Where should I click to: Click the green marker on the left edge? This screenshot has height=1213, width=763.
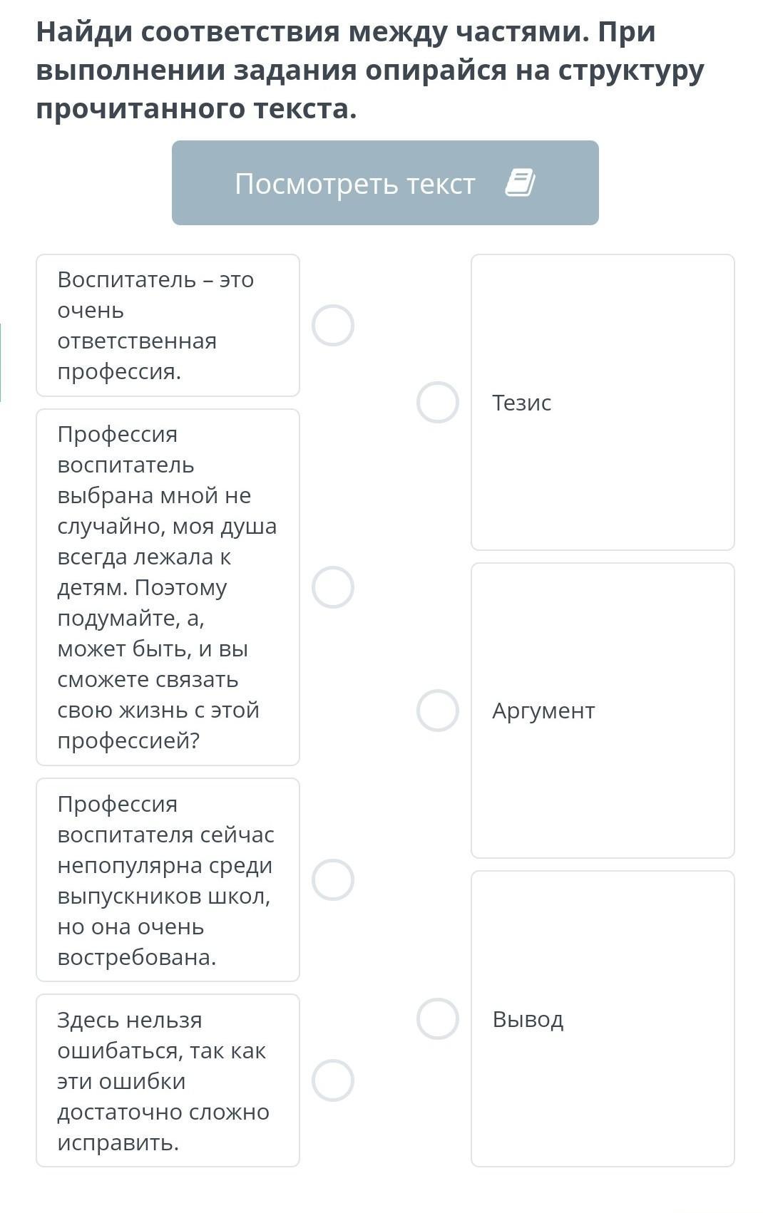(x=1, y=362)
